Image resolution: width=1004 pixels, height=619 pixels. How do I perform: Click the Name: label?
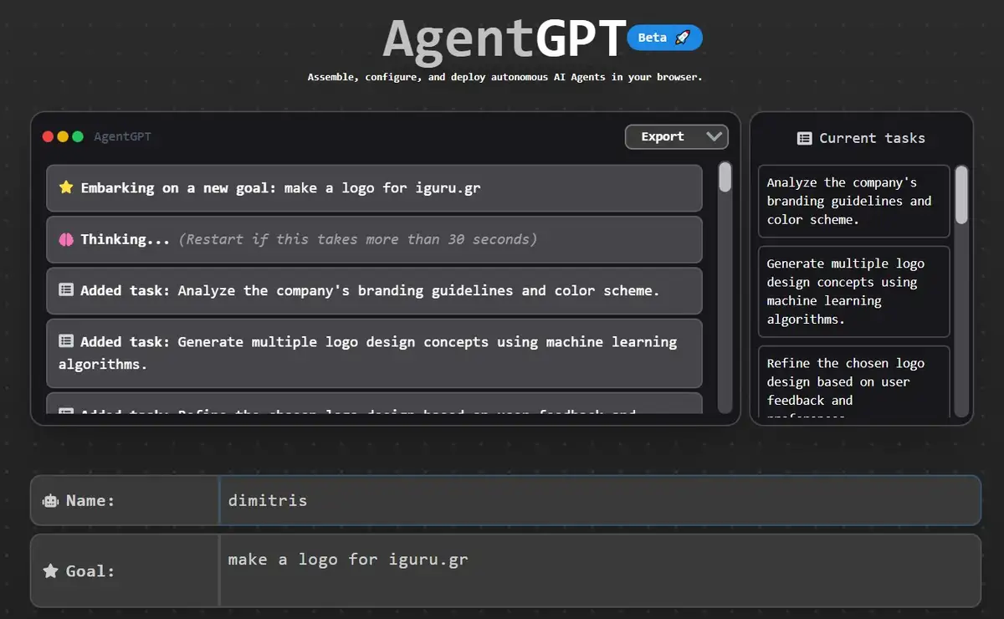coord(90,500)
